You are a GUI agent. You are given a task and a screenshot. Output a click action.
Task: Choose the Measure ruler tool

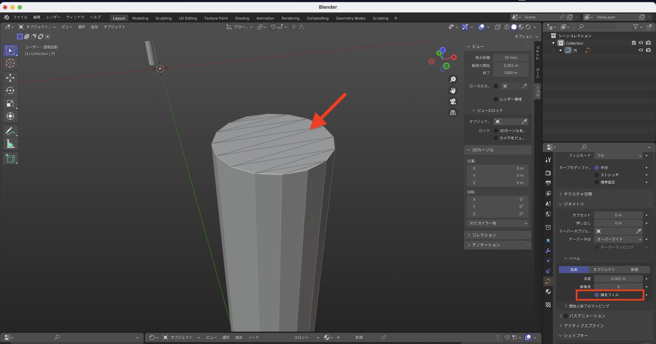[x=10, y=144]
